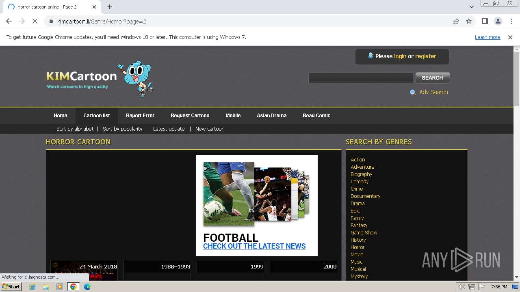The image size is (520, 292).
Task: Open media player from taskbar
Action: tap(60, 287)
